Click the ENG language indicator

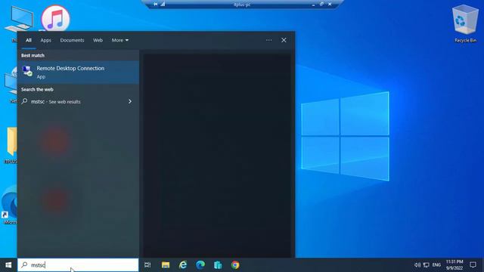(x=436, y=265)
